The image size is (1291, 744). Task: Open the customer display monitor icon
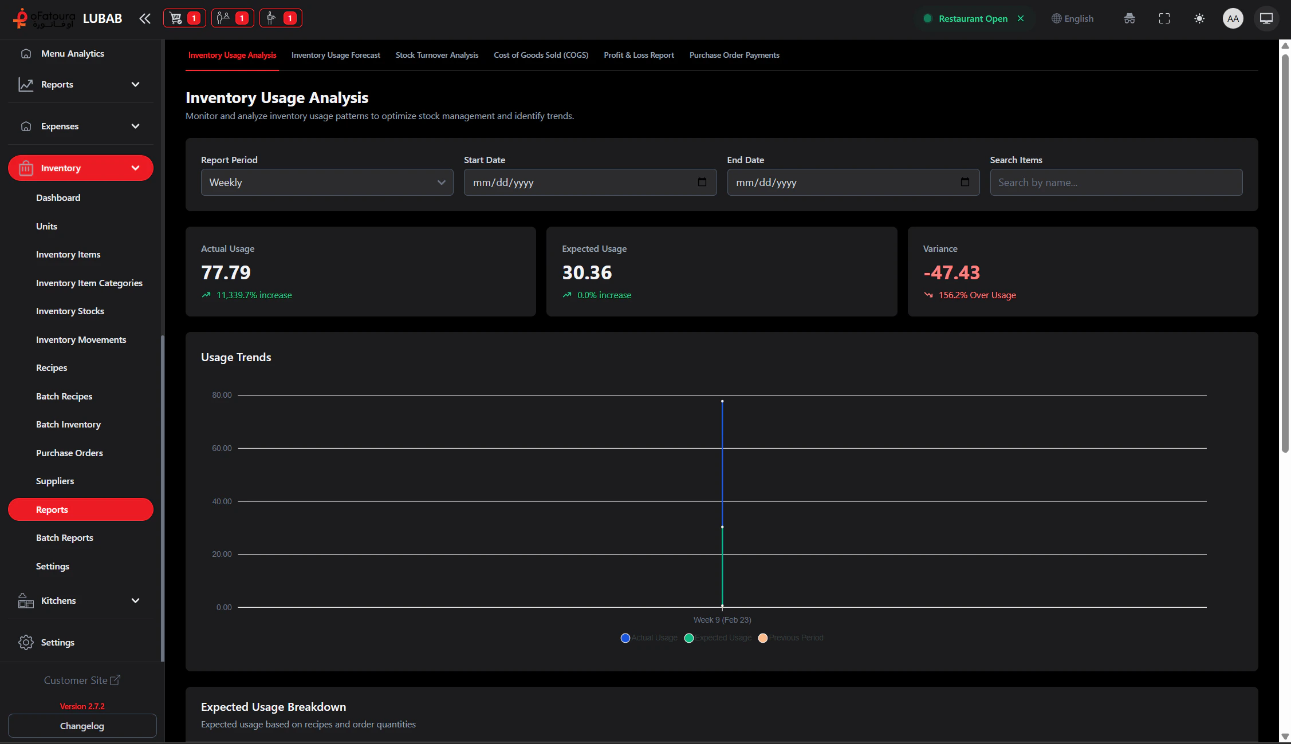pos(1266,18)
